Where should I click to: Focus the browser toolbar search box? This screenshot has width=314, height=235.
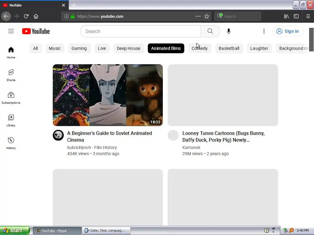point(238,16)
